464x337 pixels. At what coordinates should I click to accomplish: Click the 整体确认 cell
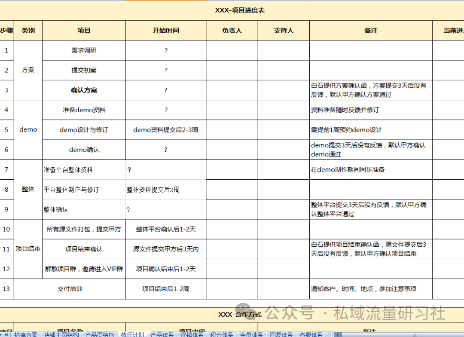click(84, 209)
